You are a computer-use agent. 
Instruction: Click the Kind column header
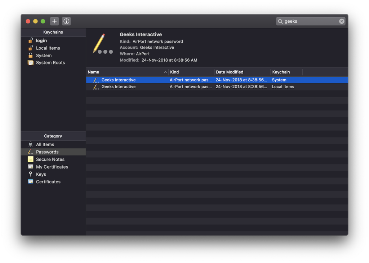(x=174, y=72)
